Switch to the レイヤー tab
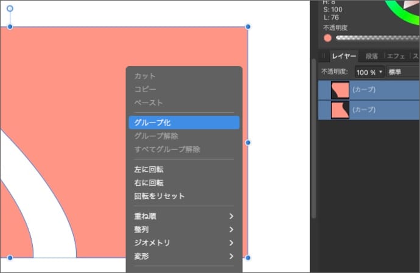Image resolution: width=420 pixels, height=273 pixels. (x=344, y=56)
